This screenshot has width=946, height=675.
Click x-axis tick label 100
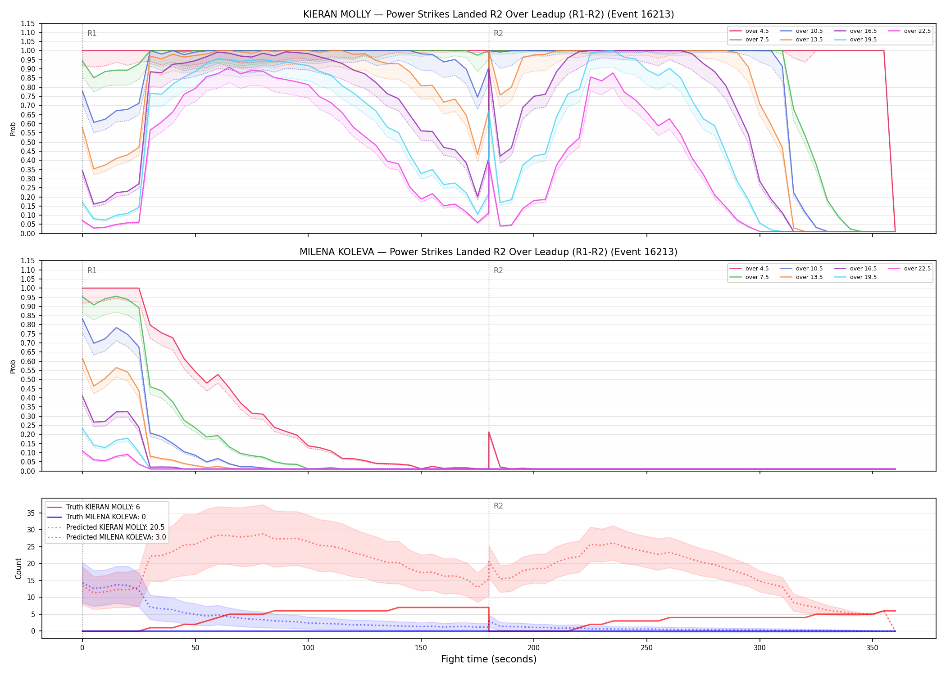coord(308,648)
